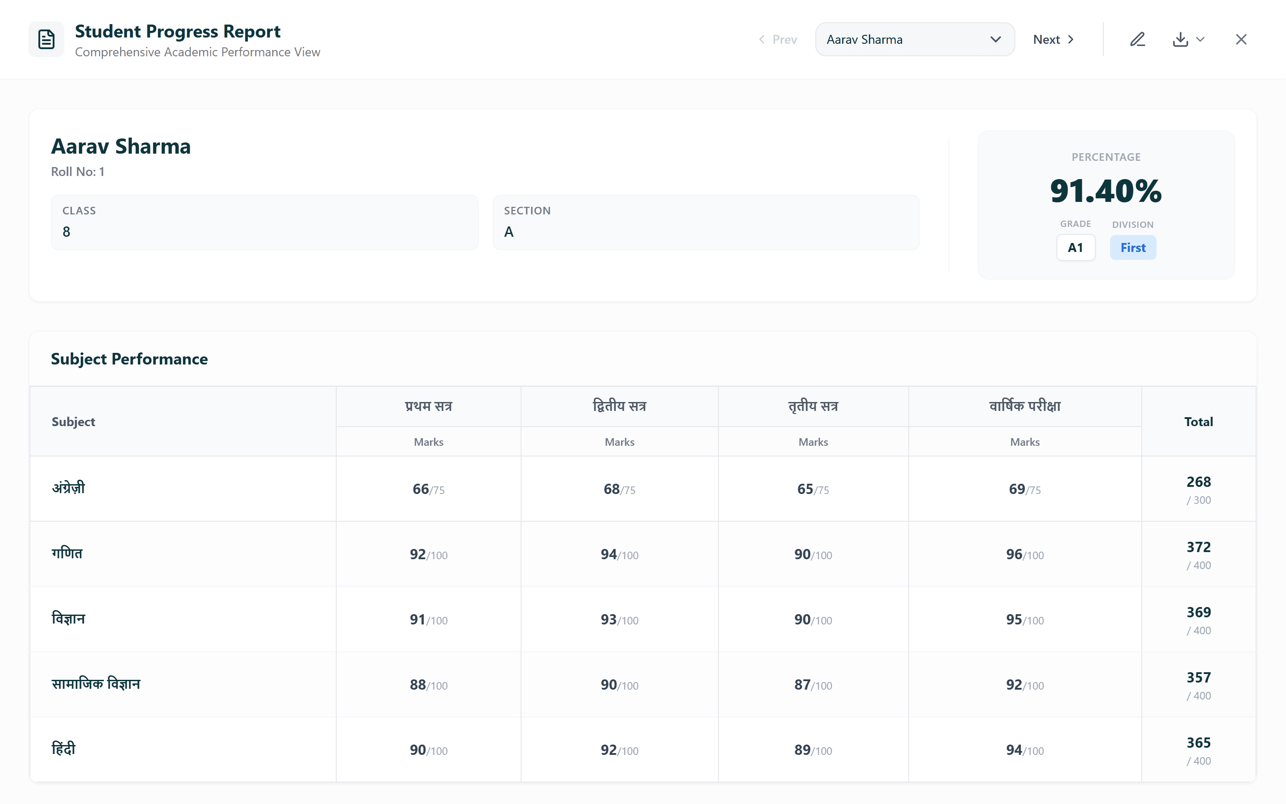Click the द्वितीय सत्र column header

[620, 406]
